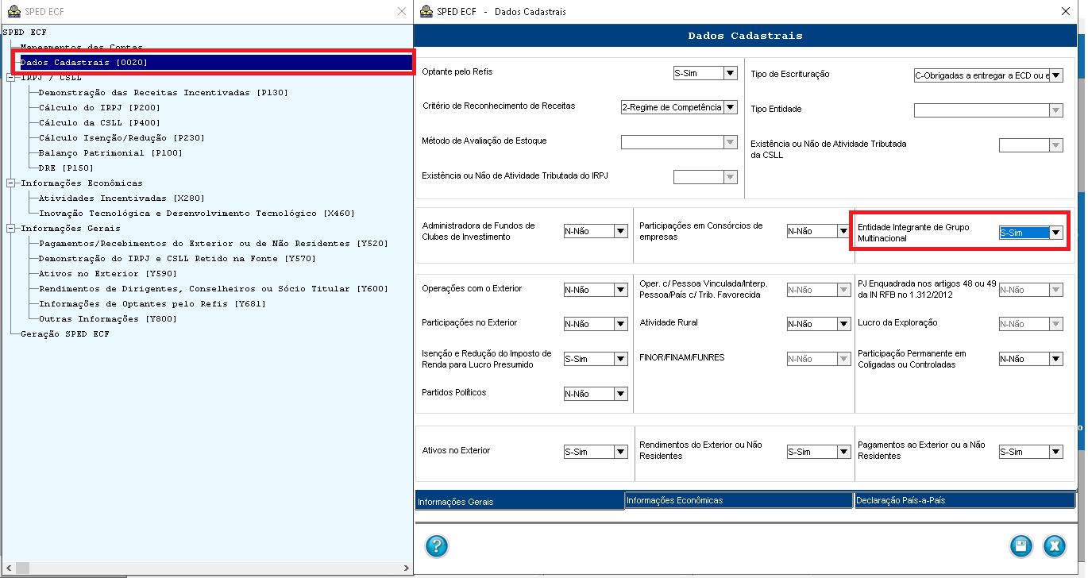Open the Rendimentos do Exterior ou Não Residentes dropdown
The width and height of the screenshot is (1088, 578).
point(843,452)
